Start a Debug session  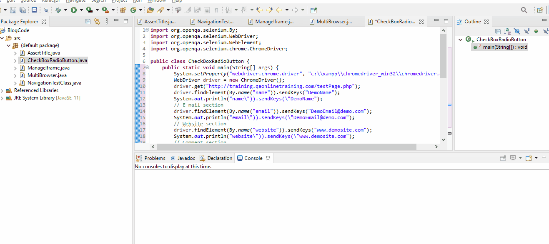click(58, 9)
